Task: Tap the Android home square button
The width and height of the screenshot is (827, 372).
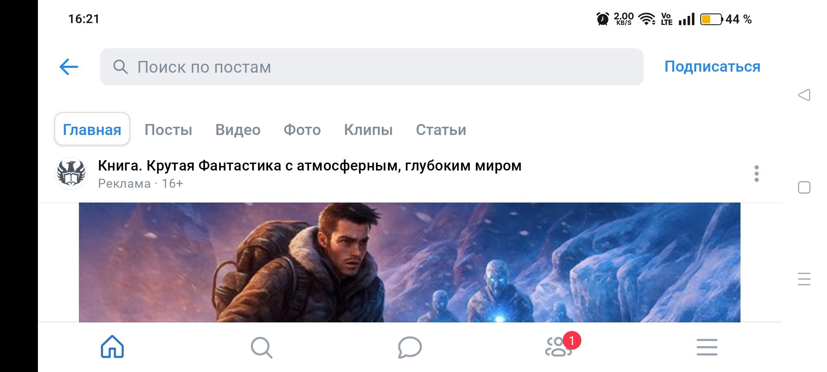Action: (x=804, y=187)
